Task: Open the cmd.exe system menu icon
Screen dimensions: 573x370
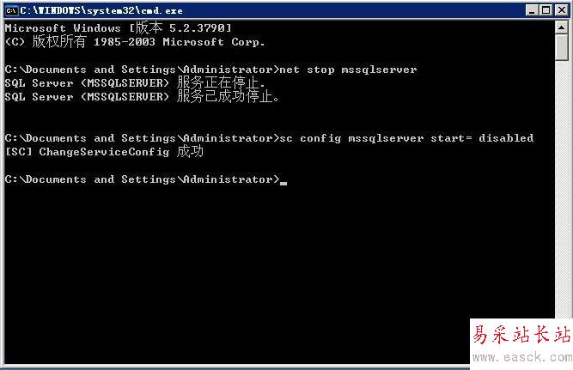Action: pos(11,9)
